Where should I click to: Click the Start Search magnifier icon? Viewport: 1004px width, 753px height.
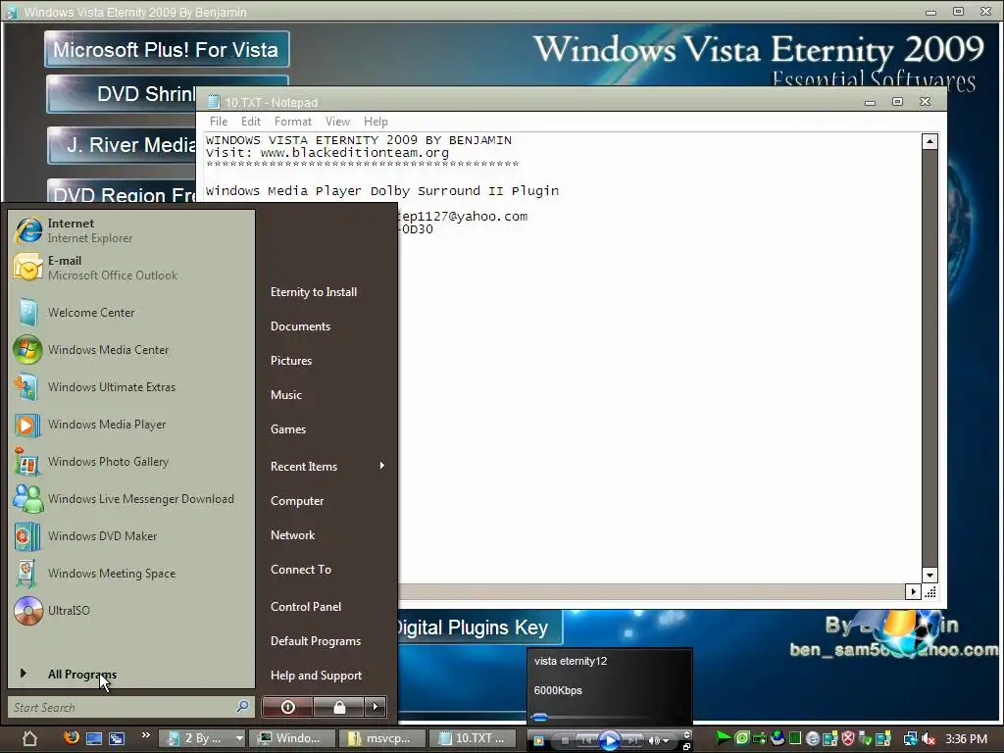242,706
